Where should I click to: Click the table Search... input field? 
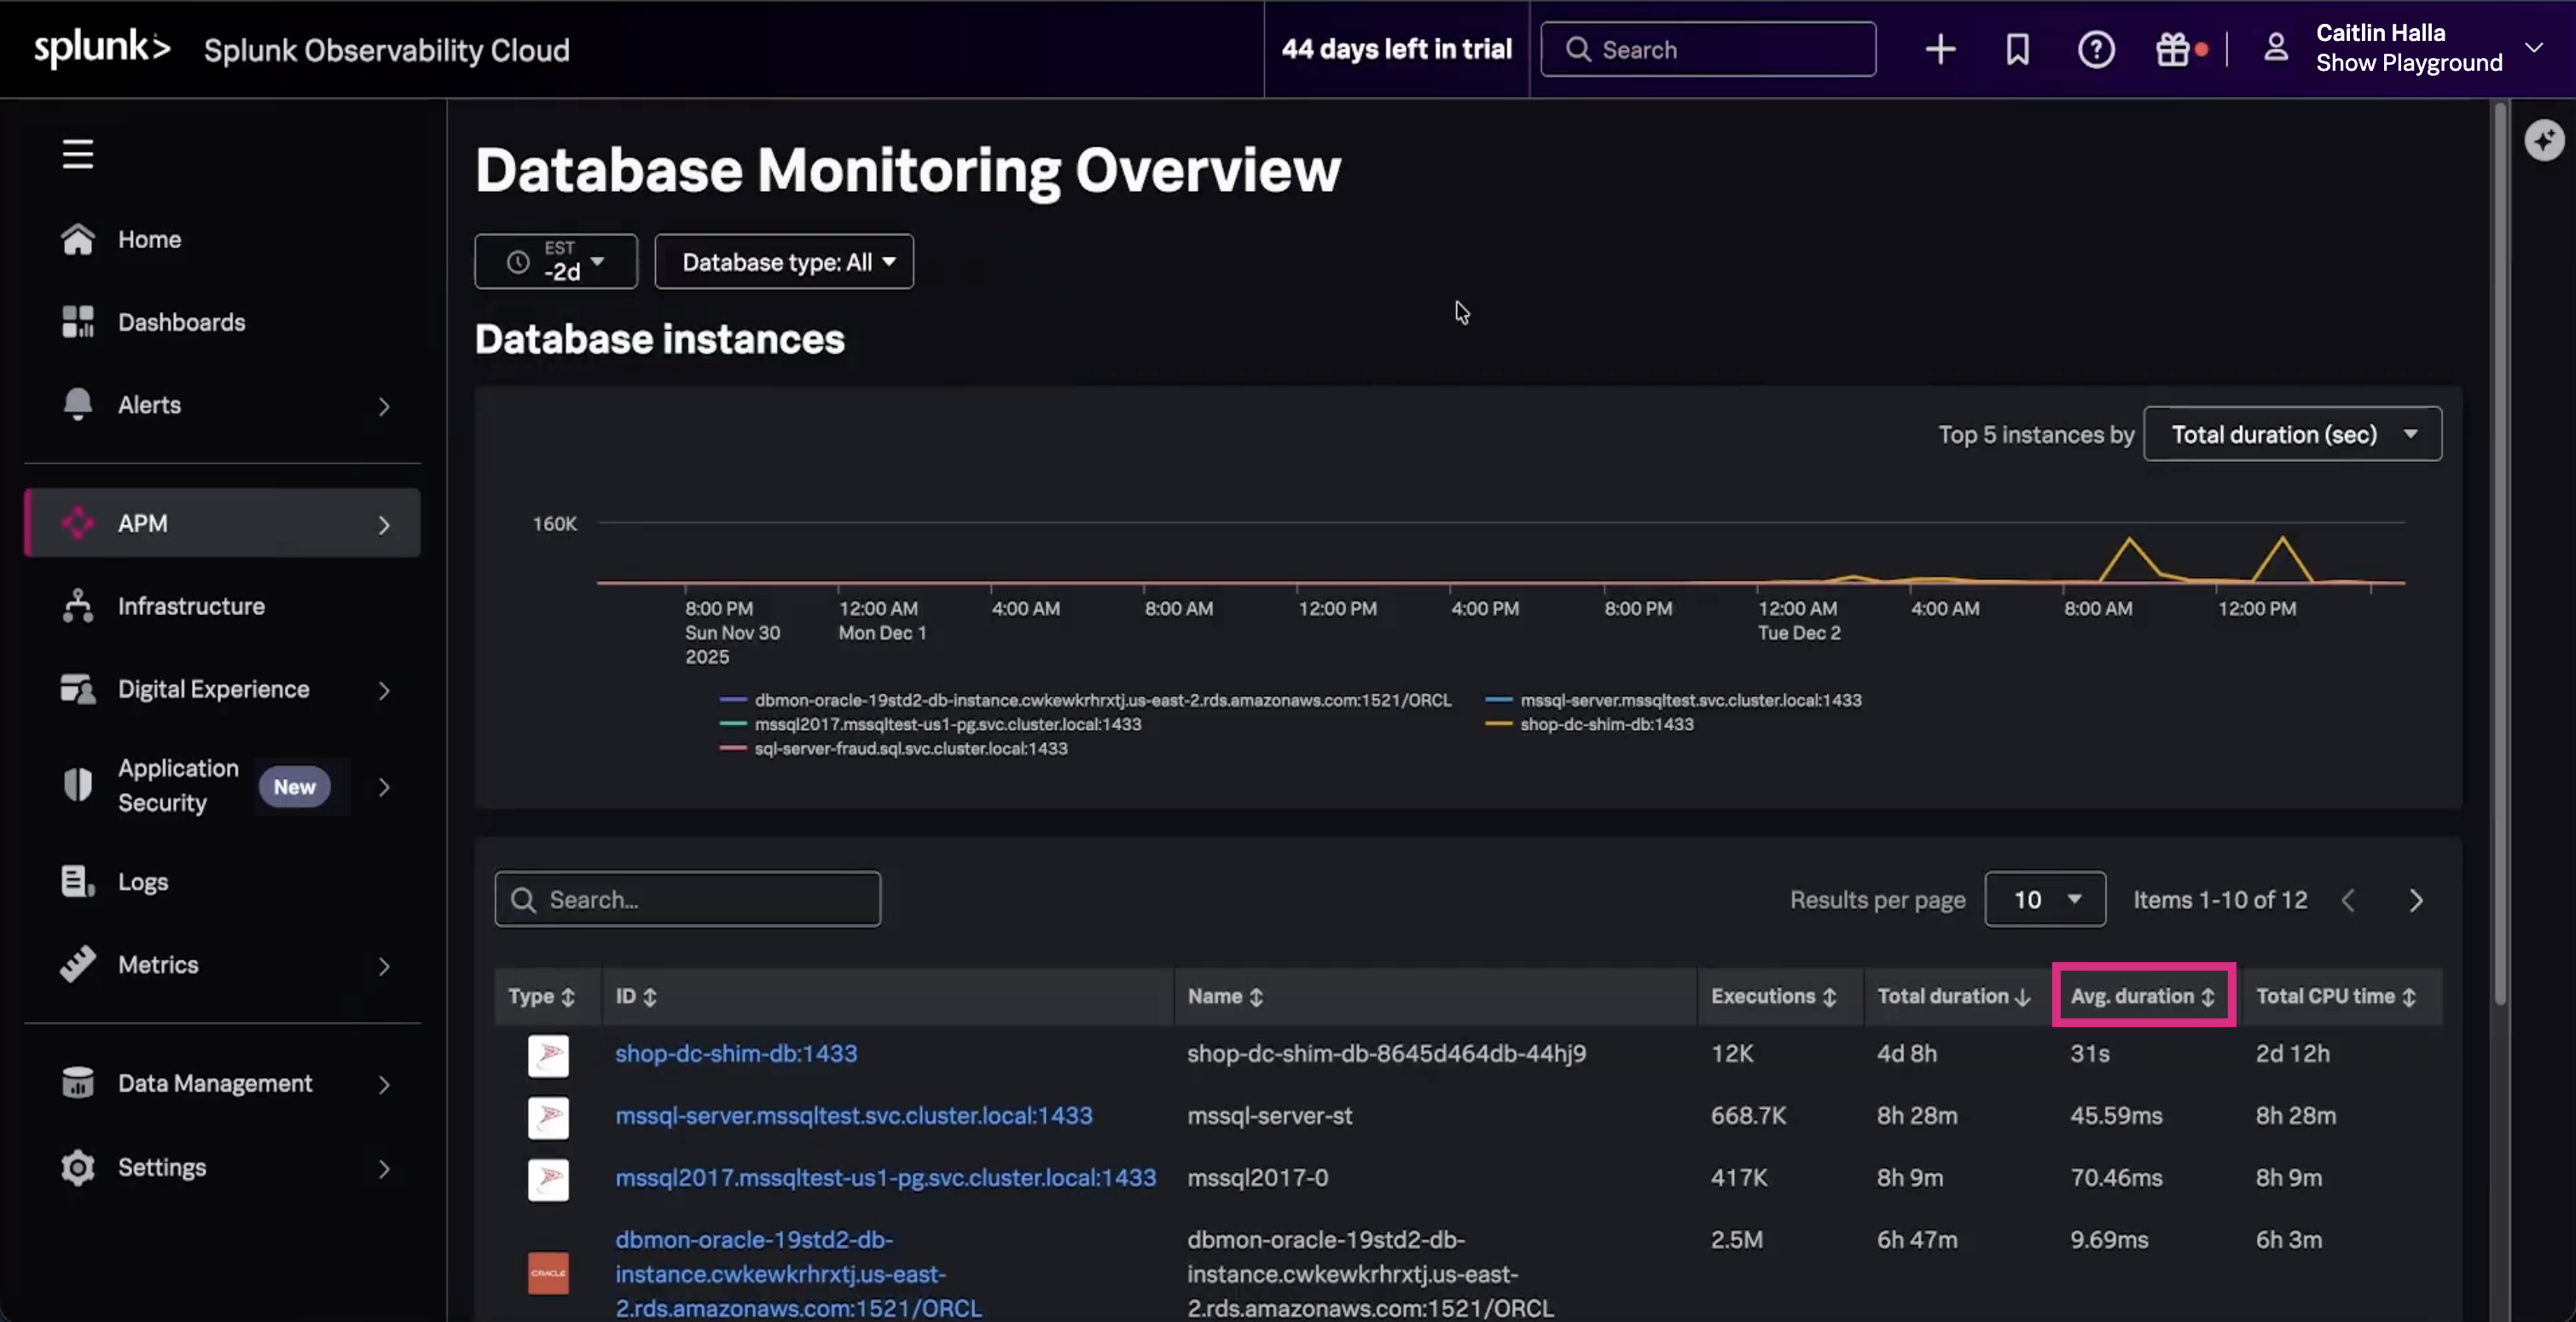tap(688, 899)
